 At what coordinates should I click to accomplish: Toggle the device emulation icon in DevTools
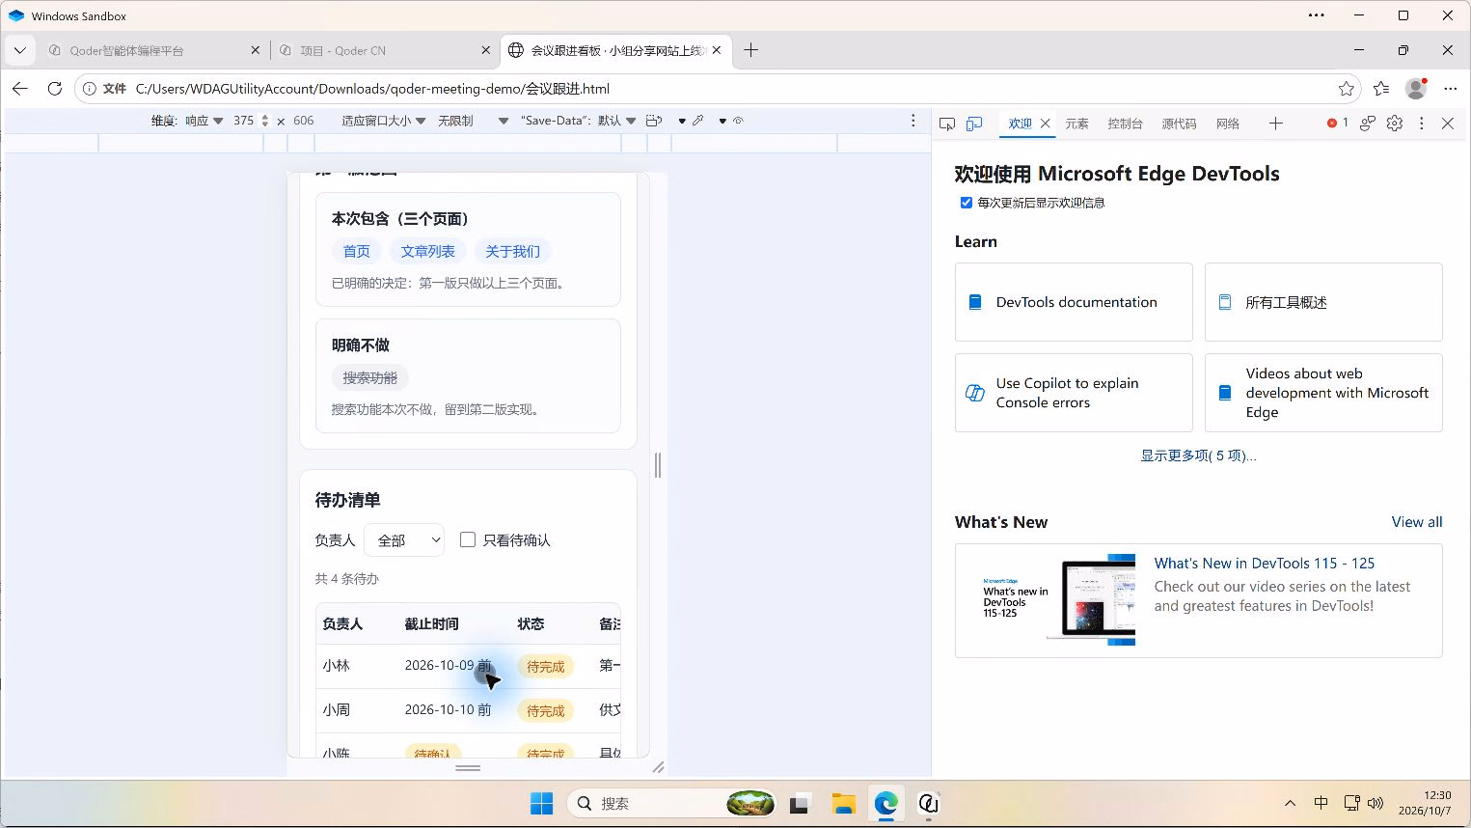click(x=974, y=124)
